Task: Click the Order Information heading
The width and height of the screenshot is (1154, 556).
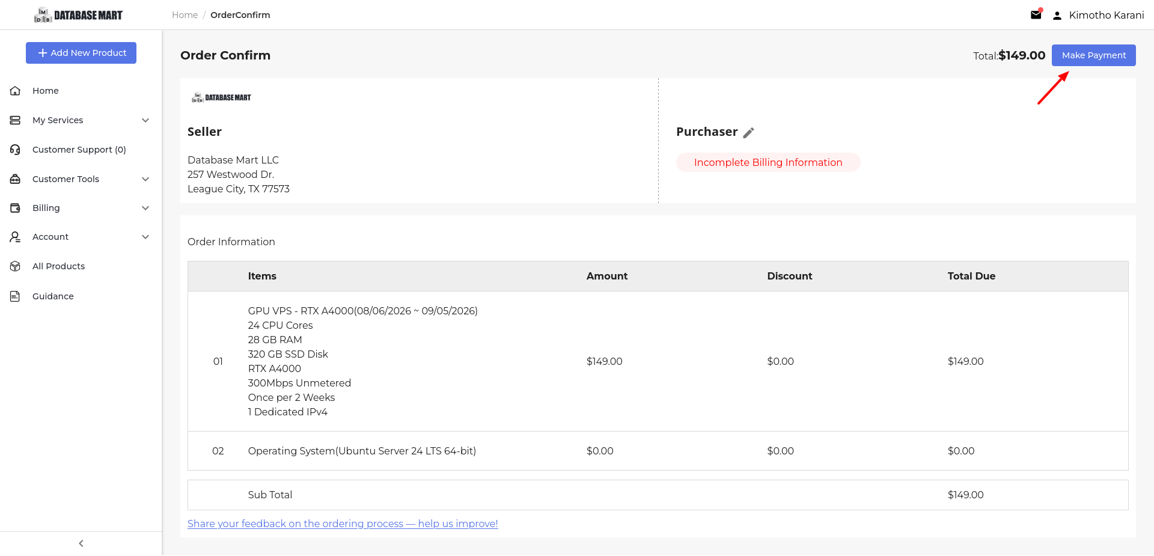Action: point(231,242)
